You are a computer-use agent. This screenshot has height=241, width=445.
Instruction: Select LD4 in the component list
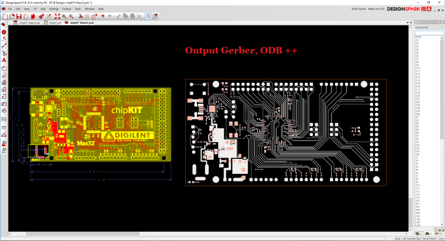[x=418, y=225]
